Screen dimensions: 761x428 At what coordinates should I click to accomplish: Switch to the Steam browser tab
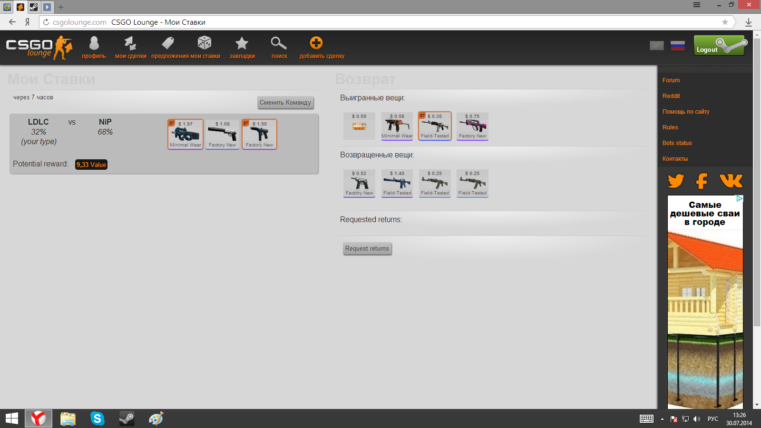click(x=34, y=7)
